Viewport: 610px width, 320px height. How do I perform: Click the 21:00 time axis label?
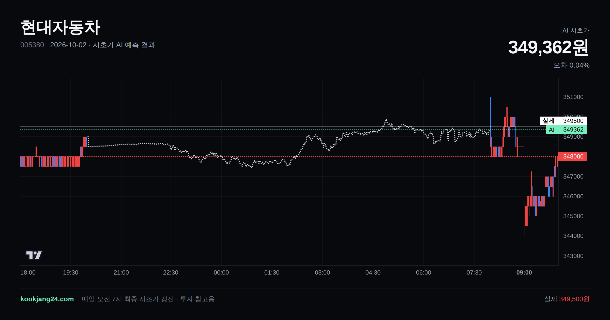[121, 273]
